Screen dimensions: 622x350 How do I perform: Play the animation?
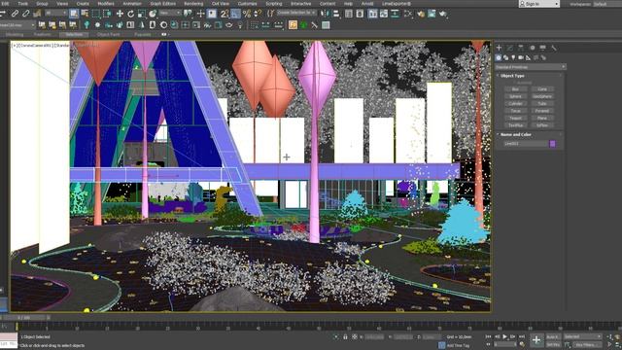(x=505, y=336)
